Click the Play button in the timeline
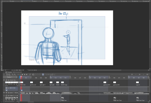Screen dimensions: 151x103 tap(22, 74)
